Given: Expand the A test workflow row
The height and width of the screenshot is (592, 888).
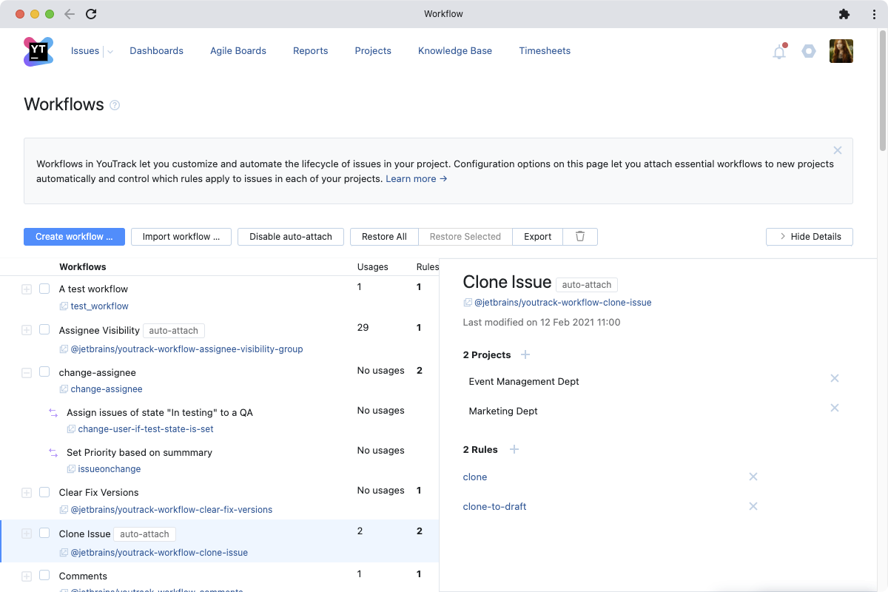Looking at the screenshot, I should tap(27, 289).
